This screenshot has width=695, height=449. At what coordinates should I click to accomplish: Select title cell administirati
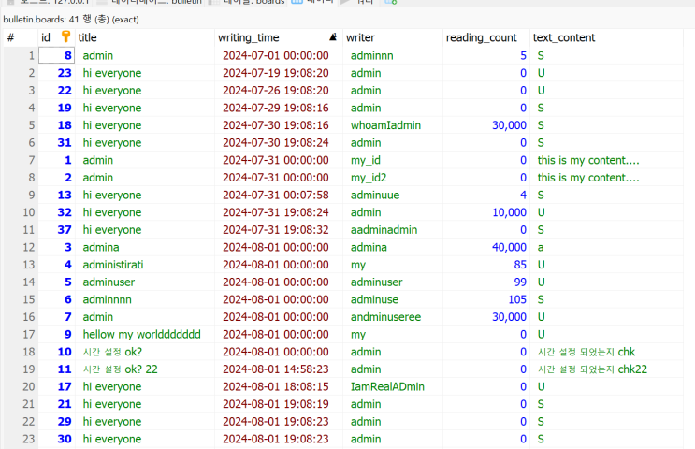pos(145,265)
